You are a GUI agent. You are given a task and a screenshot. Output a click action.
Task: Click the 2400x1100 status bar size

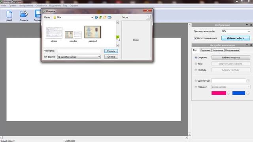pyautogui.click(x=70, y=141)
